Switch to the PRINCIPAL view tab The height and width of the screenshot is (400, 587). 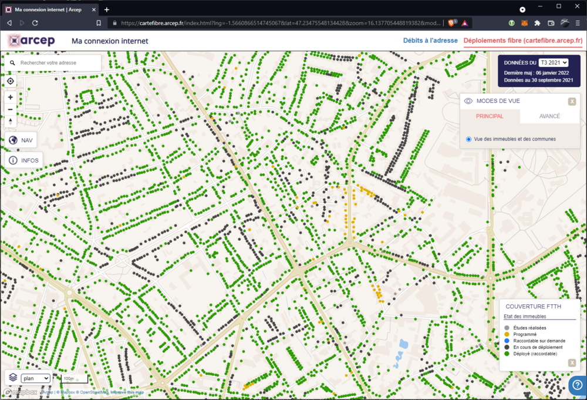pos(490,116)
